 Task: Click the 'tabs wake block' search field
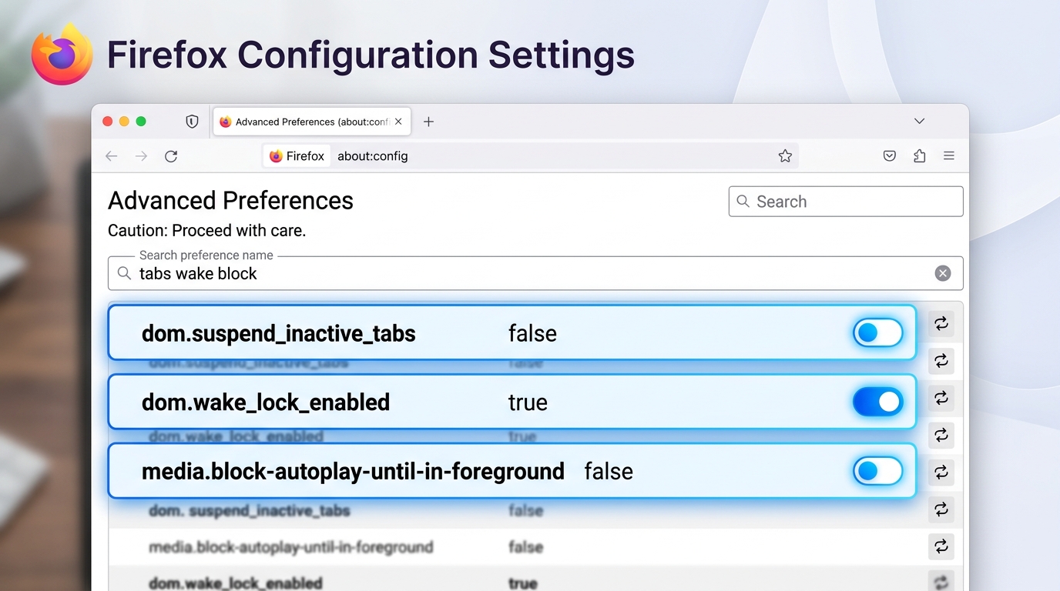tap(535, 273)
